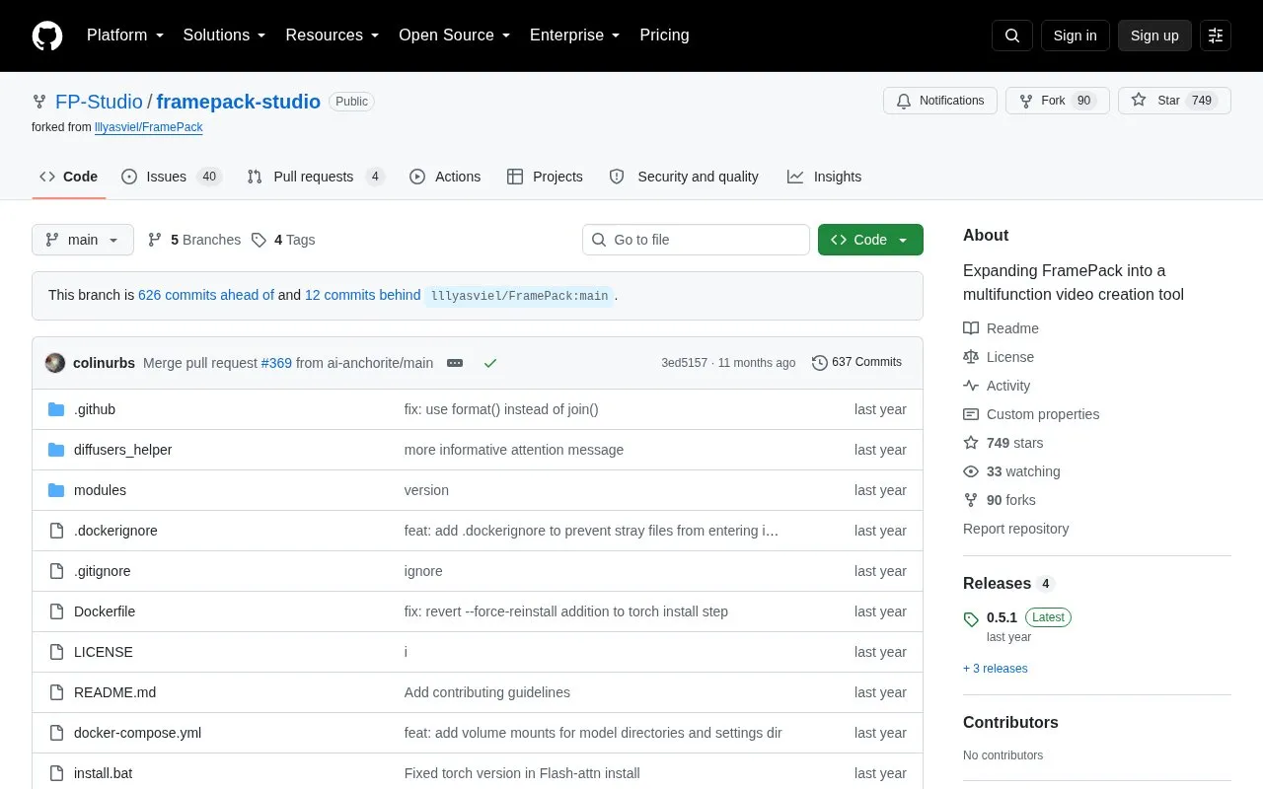Open the 626 commits ahead of link
The height and width of the screenshot is (789, 1263).
206,295
